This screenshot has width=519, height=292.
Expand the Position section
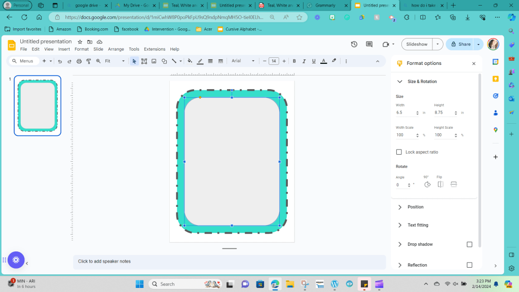tap(415, 207)
